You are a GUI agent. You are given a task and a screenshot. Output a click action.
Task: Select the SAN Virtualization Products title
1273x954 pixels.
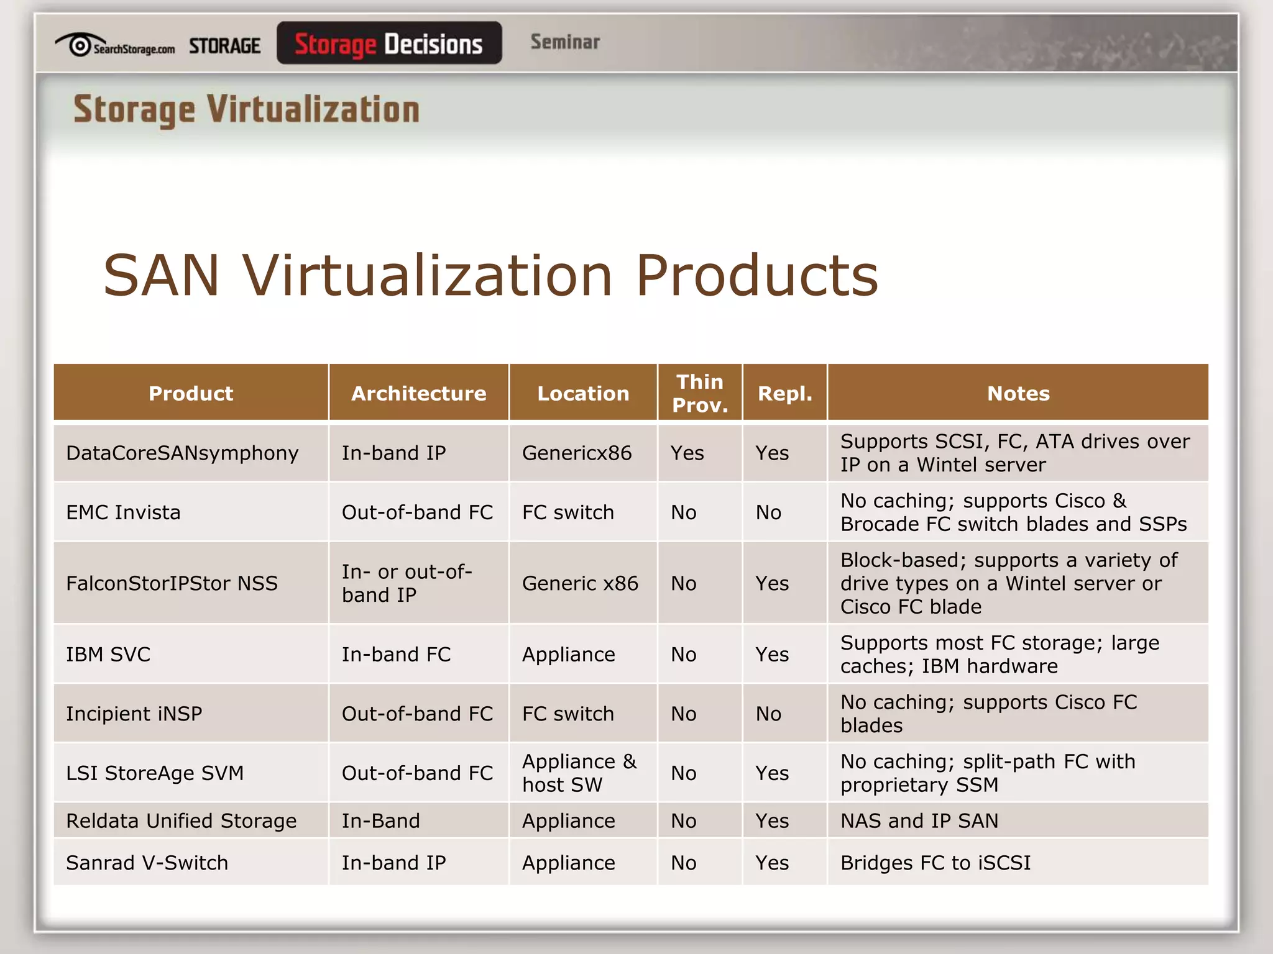(490, 275)
